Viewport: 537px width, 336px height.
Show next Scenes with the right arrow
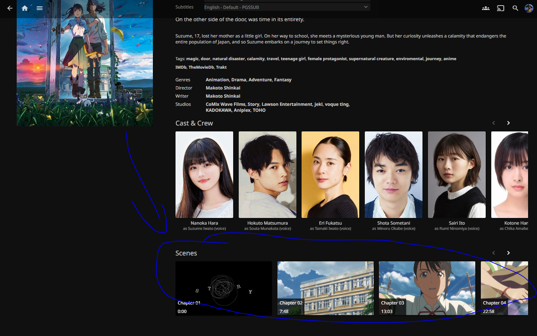pyautogui.click(x=508, y=253)
